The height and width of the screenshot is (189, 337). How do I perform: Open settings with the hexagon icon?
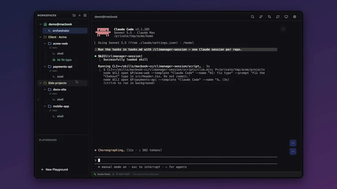[x=295, y=17]
